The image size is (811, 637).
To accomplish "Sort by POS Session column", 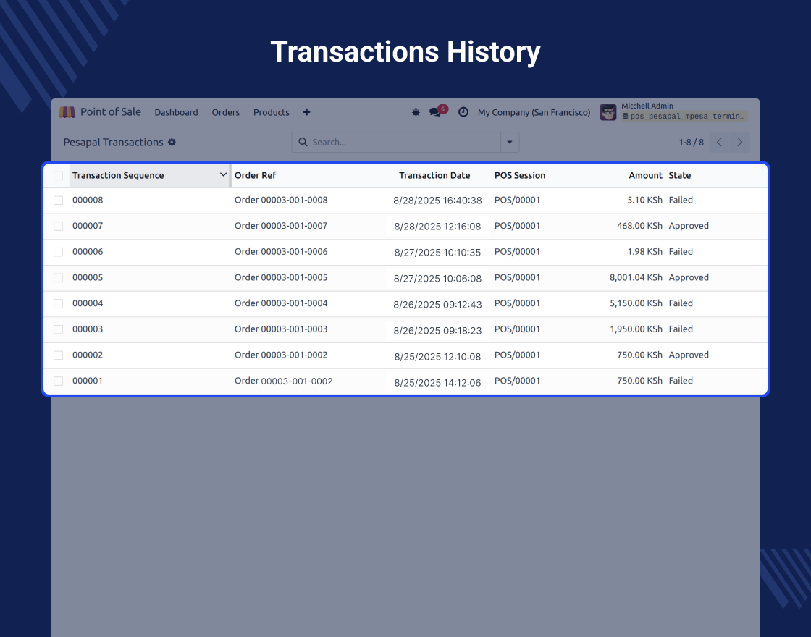I will click(520, 175).
